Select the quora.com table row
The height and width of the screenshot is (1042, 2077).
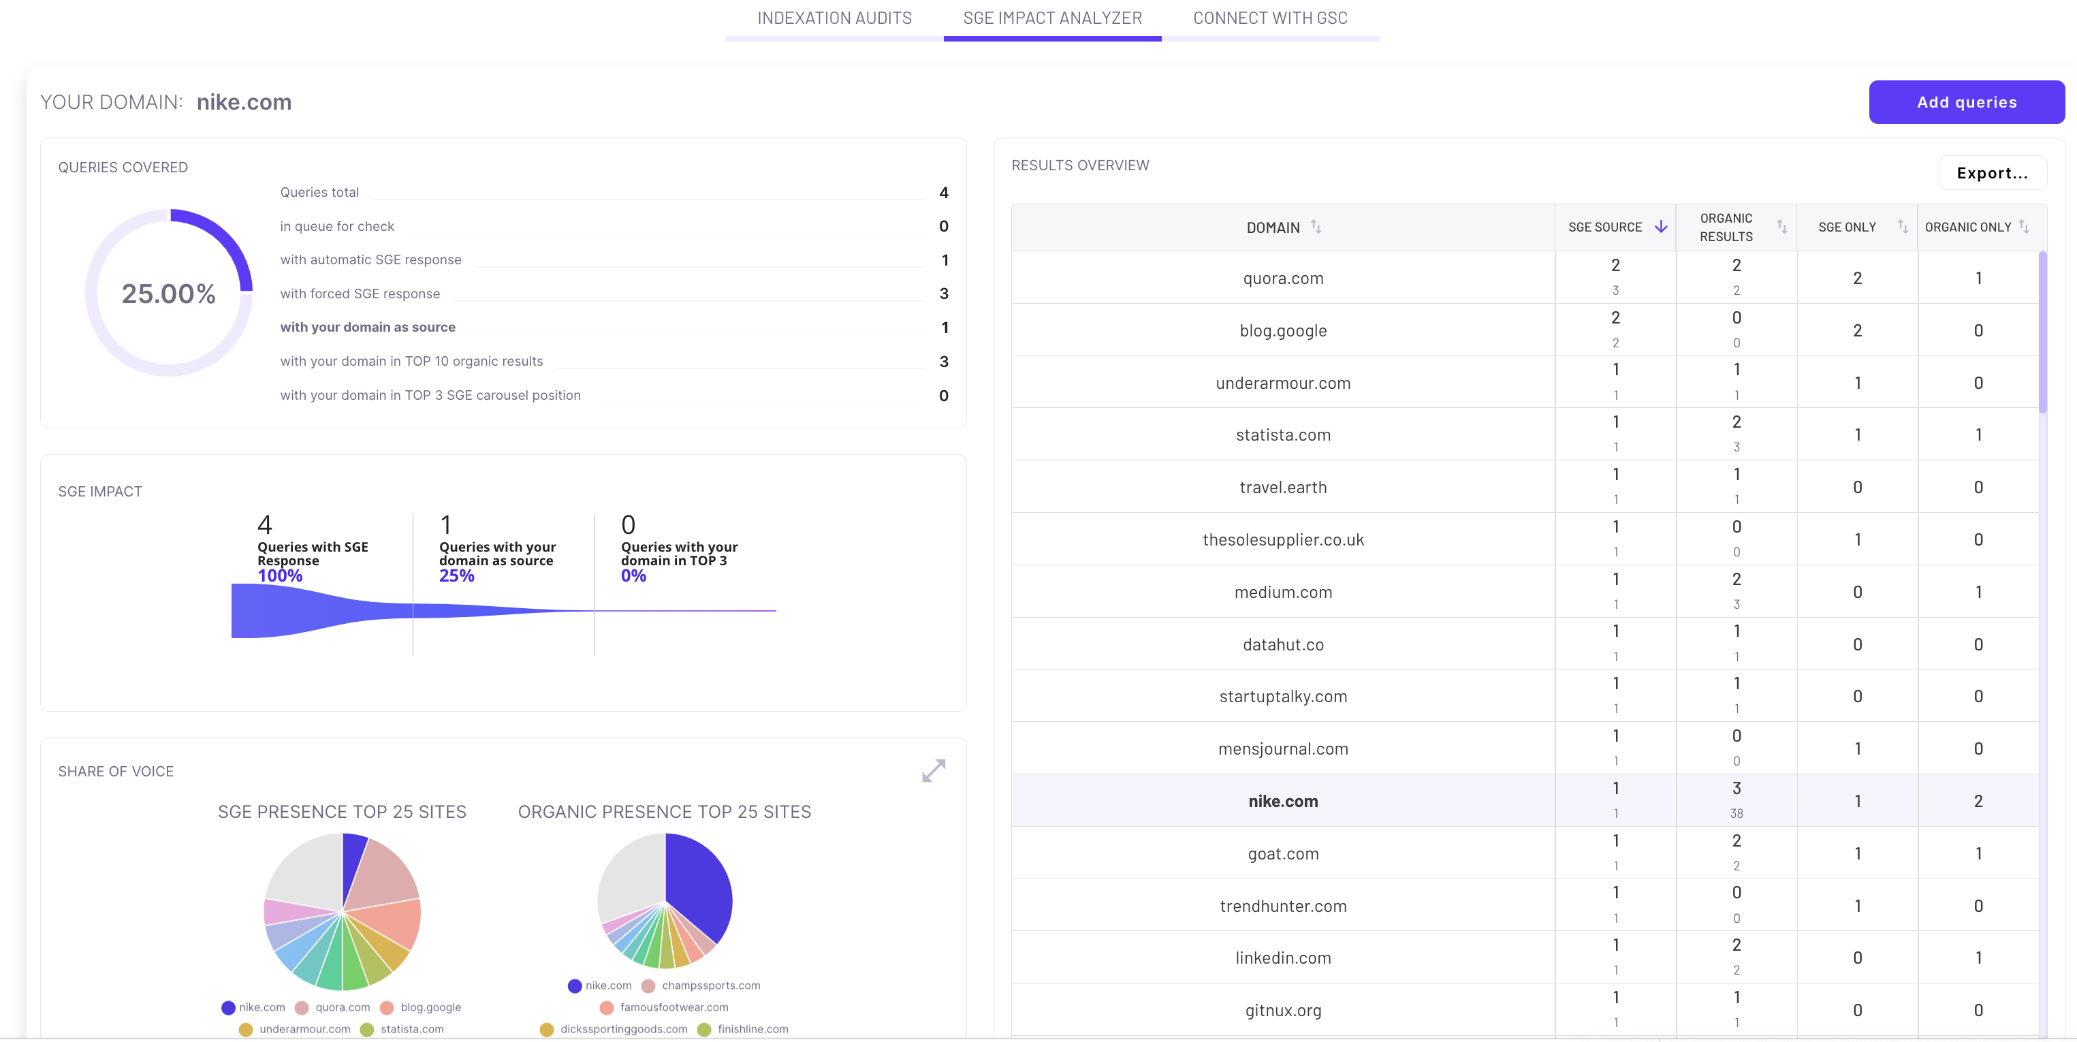(x=1525, y=277)
